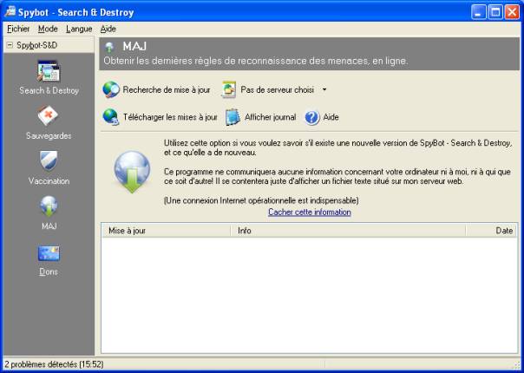The image size is (524, 373).
Task: Click the Spybot-S&D section title text
Action: click(x=36, y=45)
